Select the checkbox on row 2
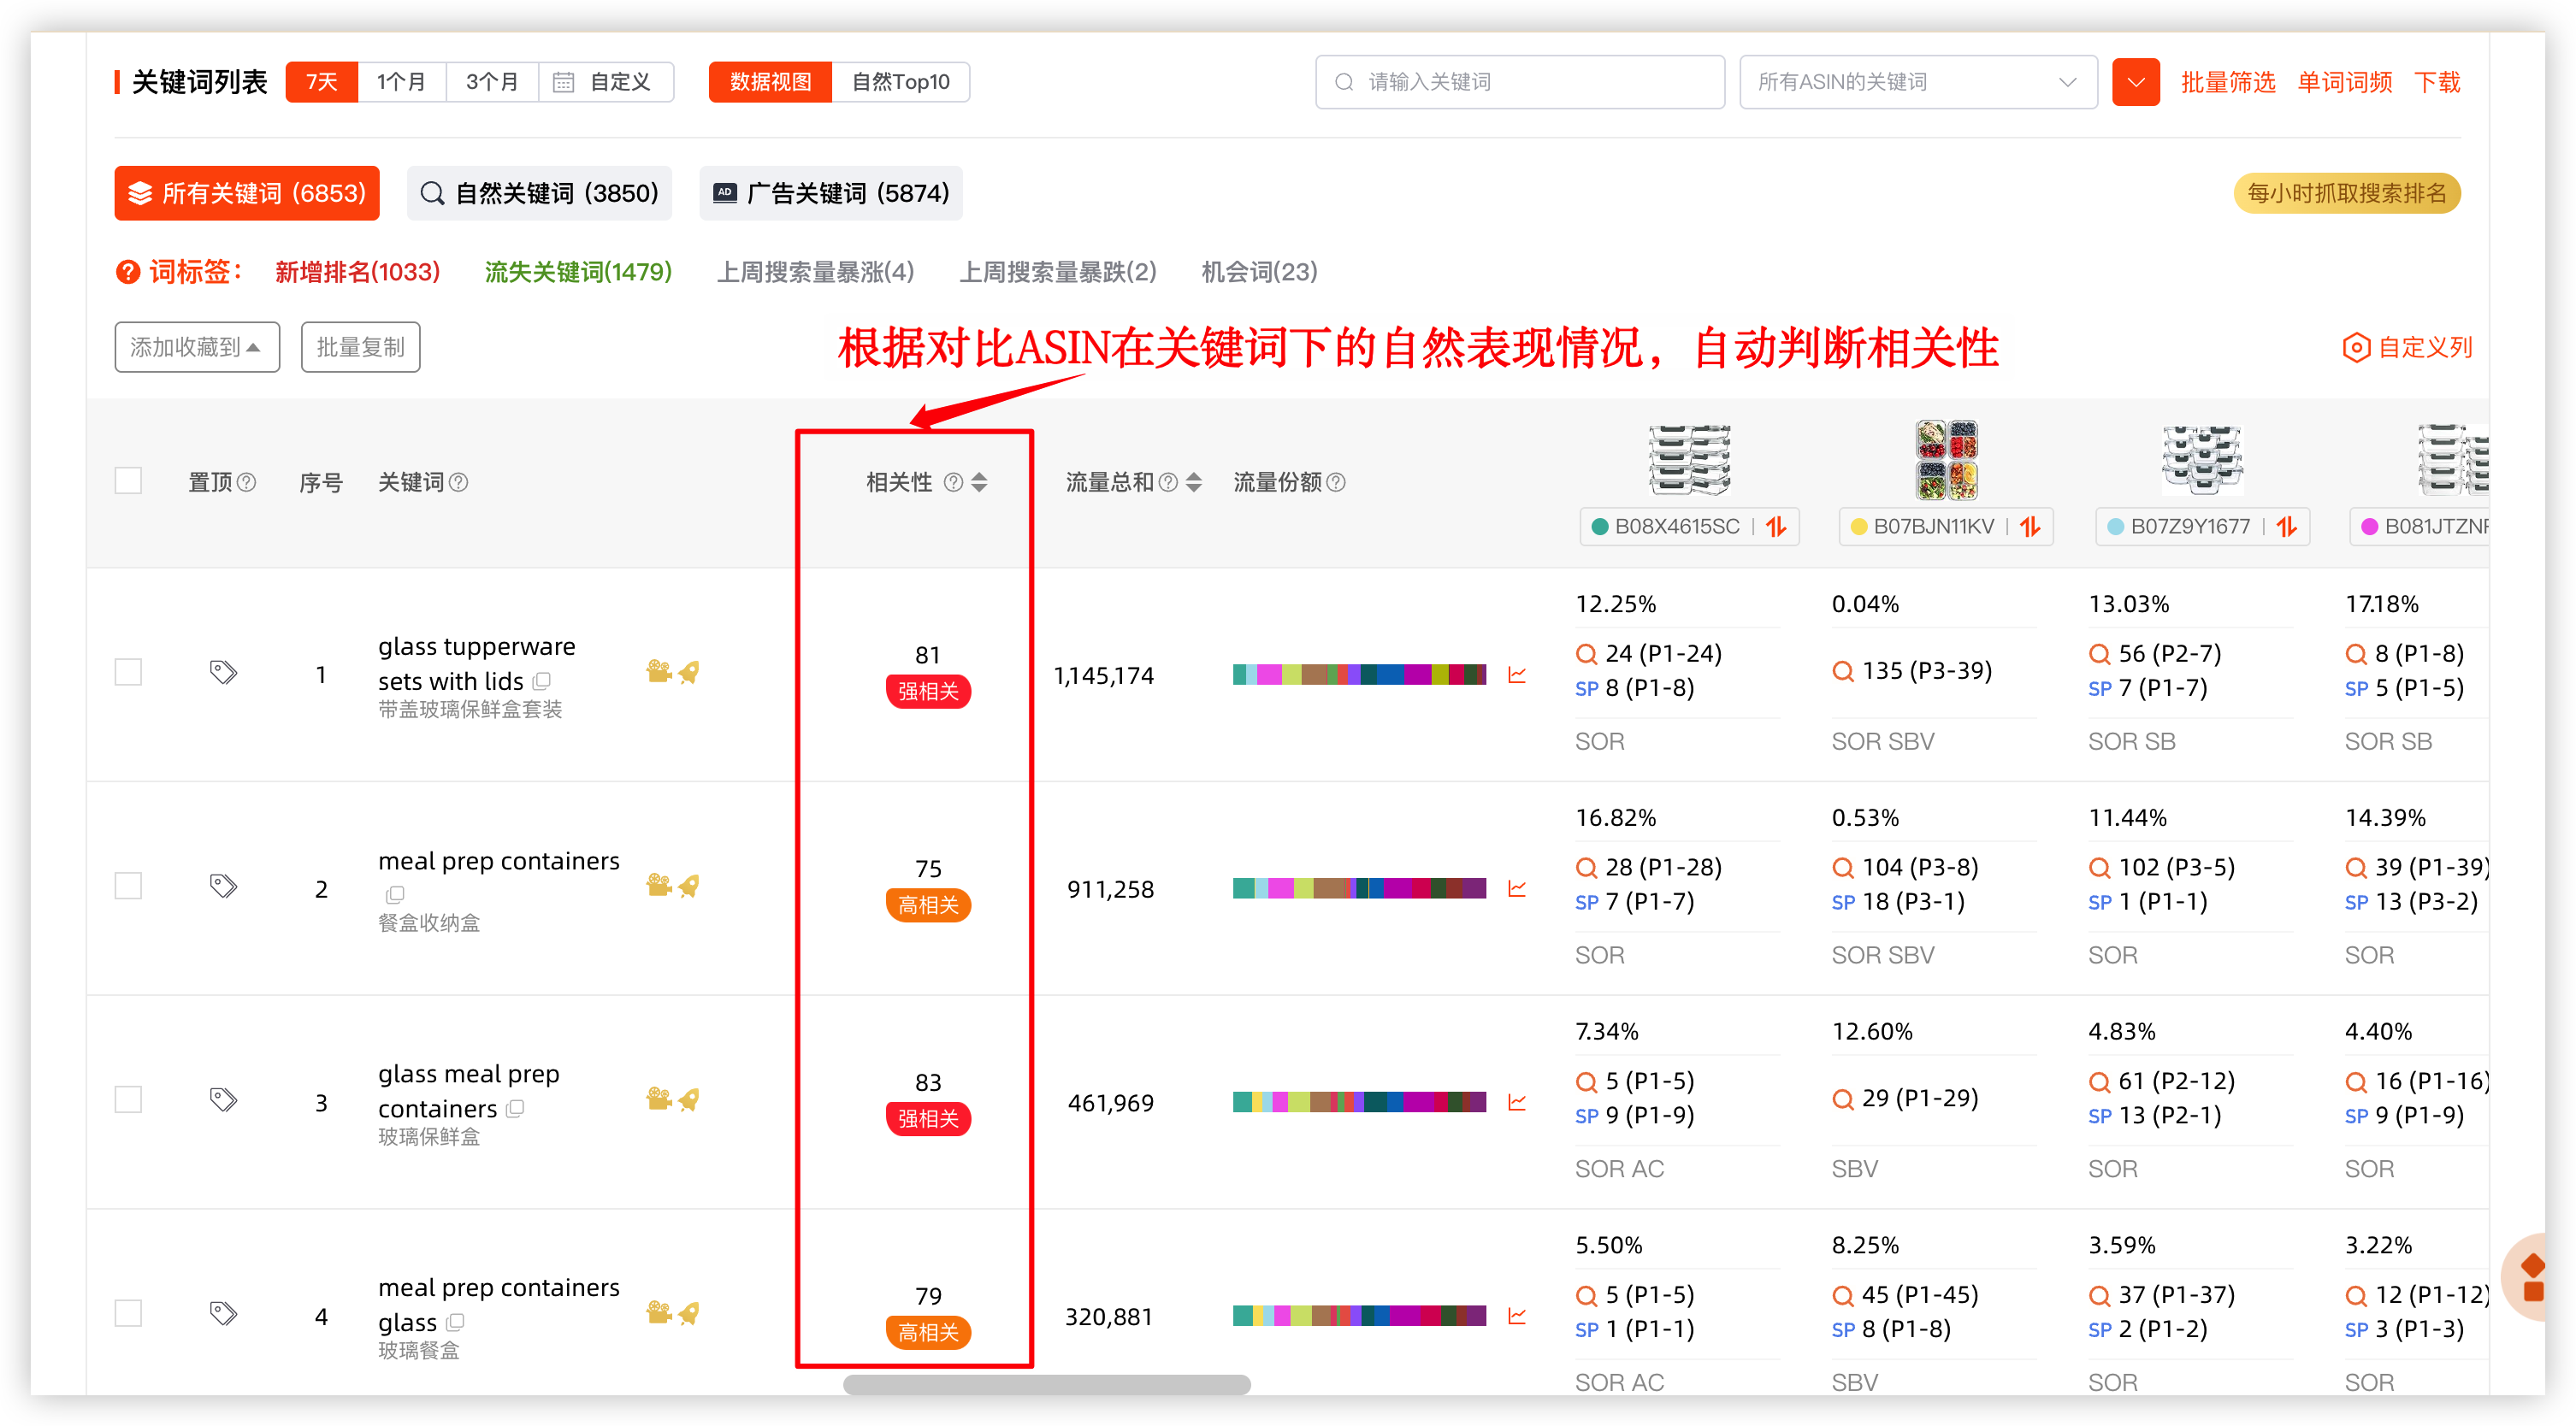The image size is (2576, 1426). (128, 886)
